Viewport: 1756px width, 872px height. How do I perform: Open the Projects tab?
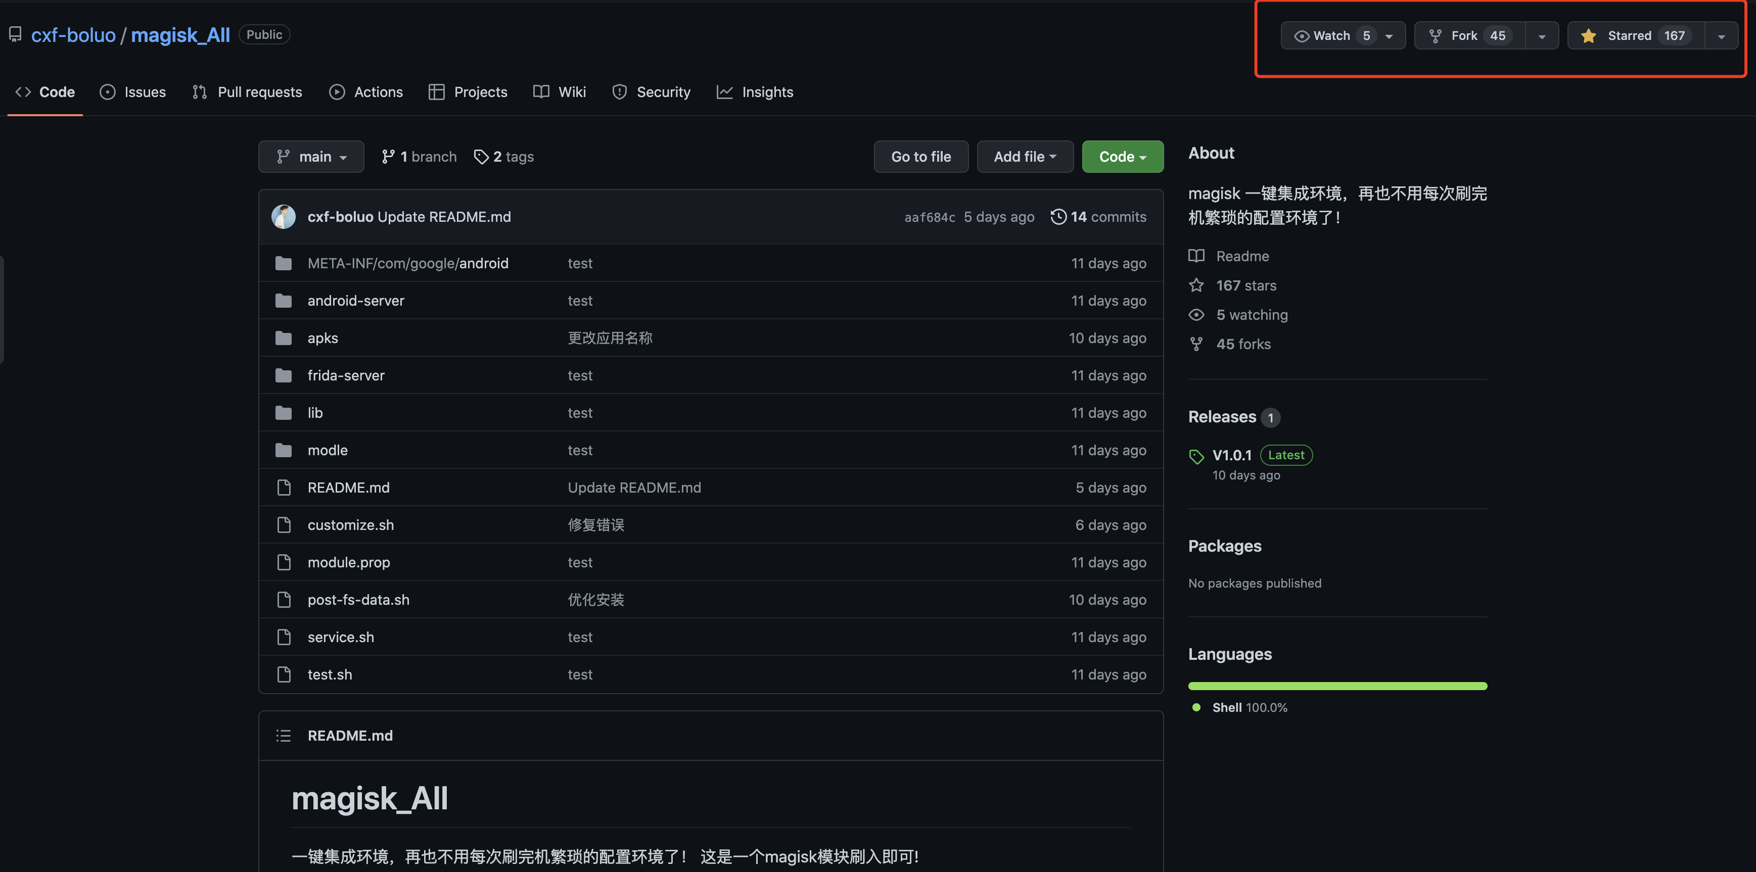(468, 92)
